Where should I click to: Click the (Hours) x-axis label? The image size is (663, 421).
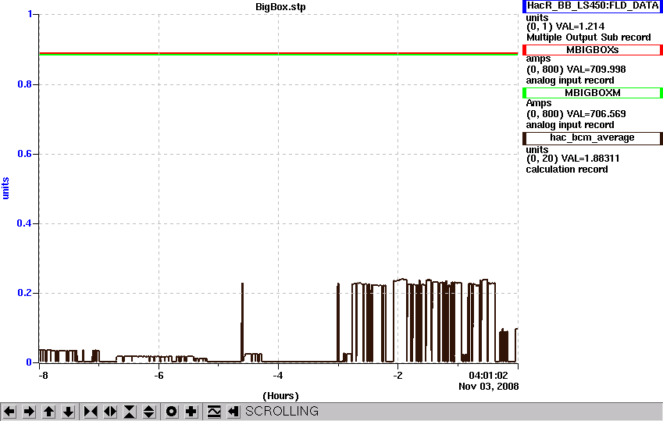click(280, 396)
